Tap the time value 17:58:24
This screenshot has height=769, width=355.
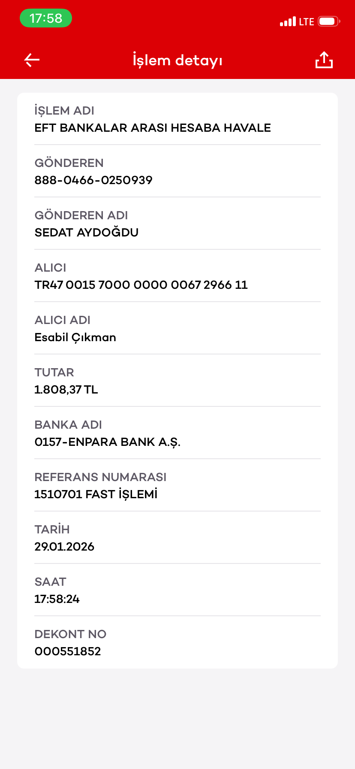[x=57, y=599]
